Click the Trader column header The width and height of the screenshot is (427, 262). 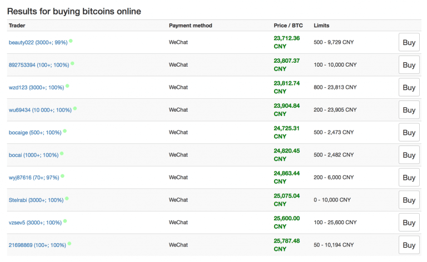17,26
